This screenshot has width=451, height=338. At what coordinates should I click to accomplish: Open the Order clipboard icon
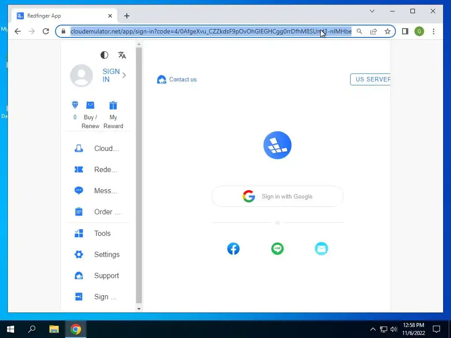click(x=79, y=212)
